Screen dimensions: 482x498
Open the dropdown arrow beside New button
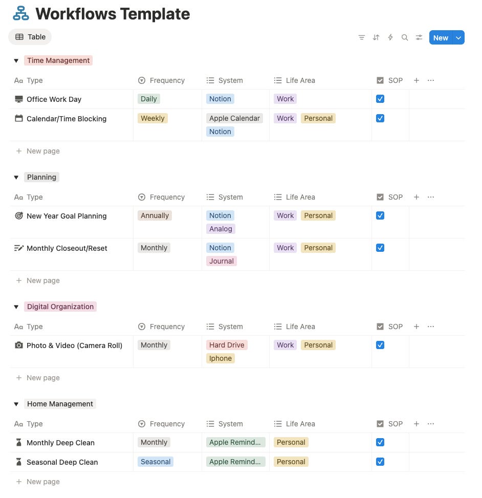pos(458,37)
